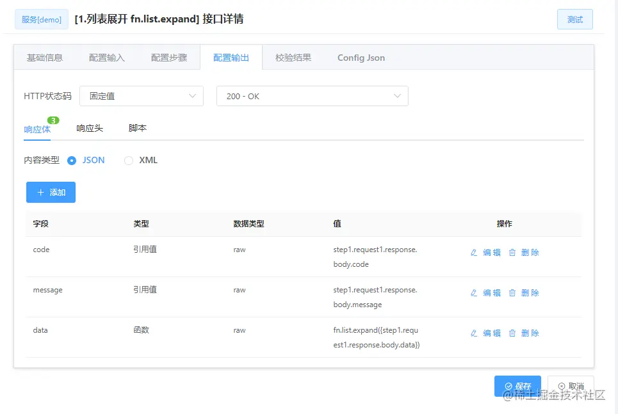Click the 取消 cancel button at bottom

569,386
